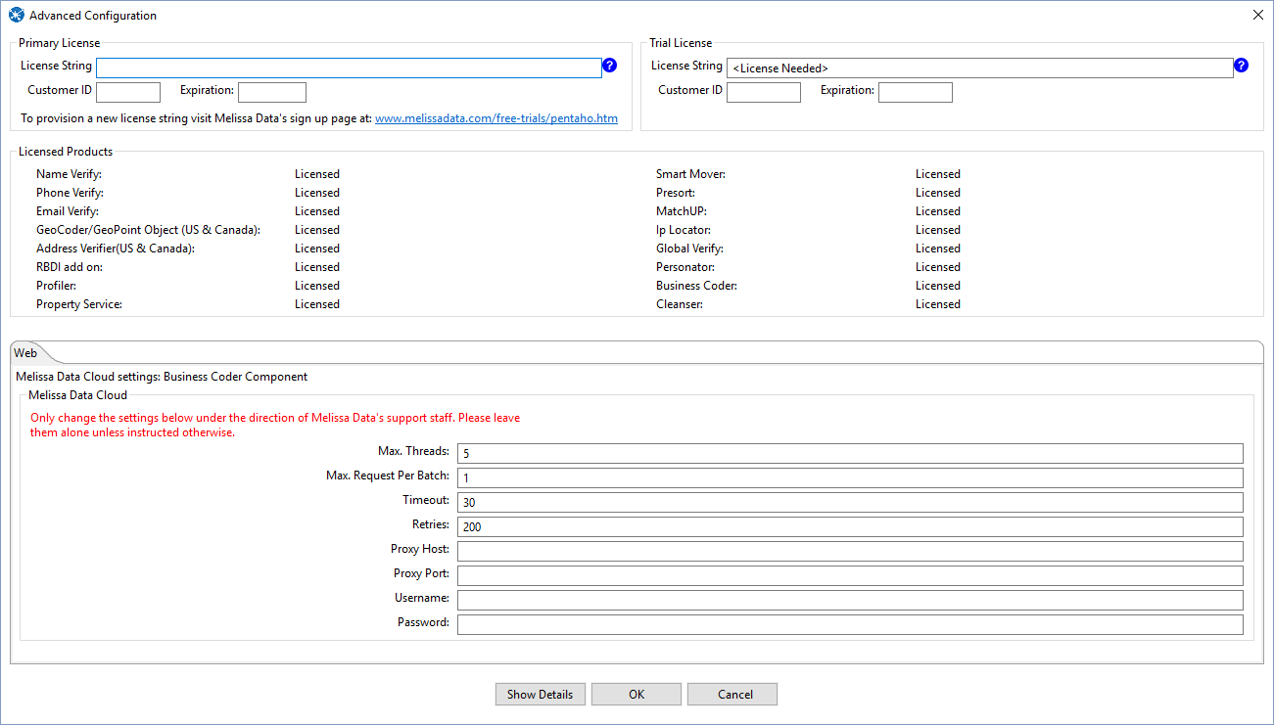Image resolution: width=1274 pixels, height=725 pixels.
Task: Focus the Password input field
Action: (849, 625)
